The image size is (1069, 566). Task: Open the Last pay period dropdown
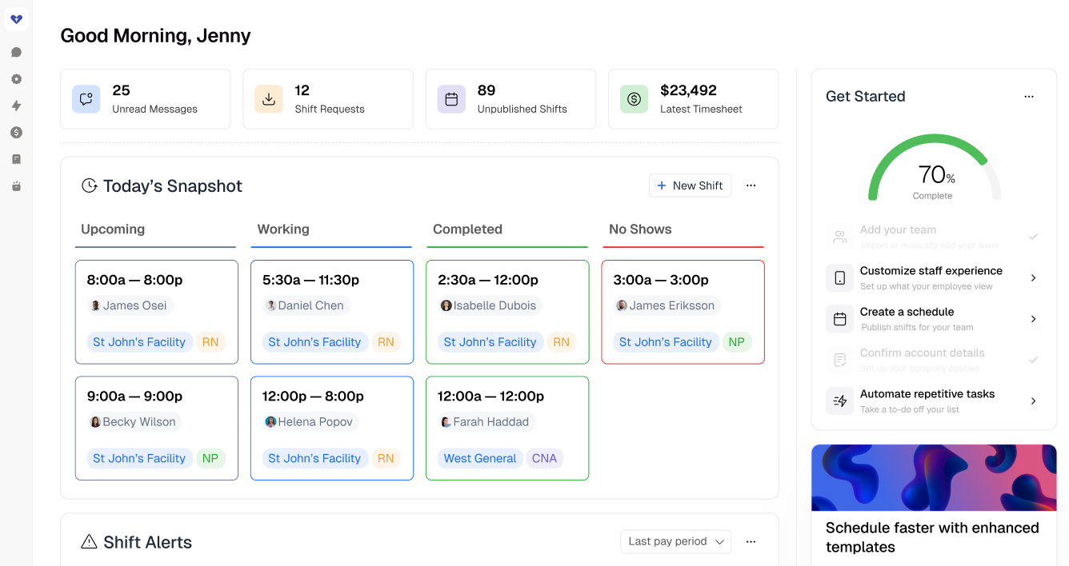pos(676,541)
